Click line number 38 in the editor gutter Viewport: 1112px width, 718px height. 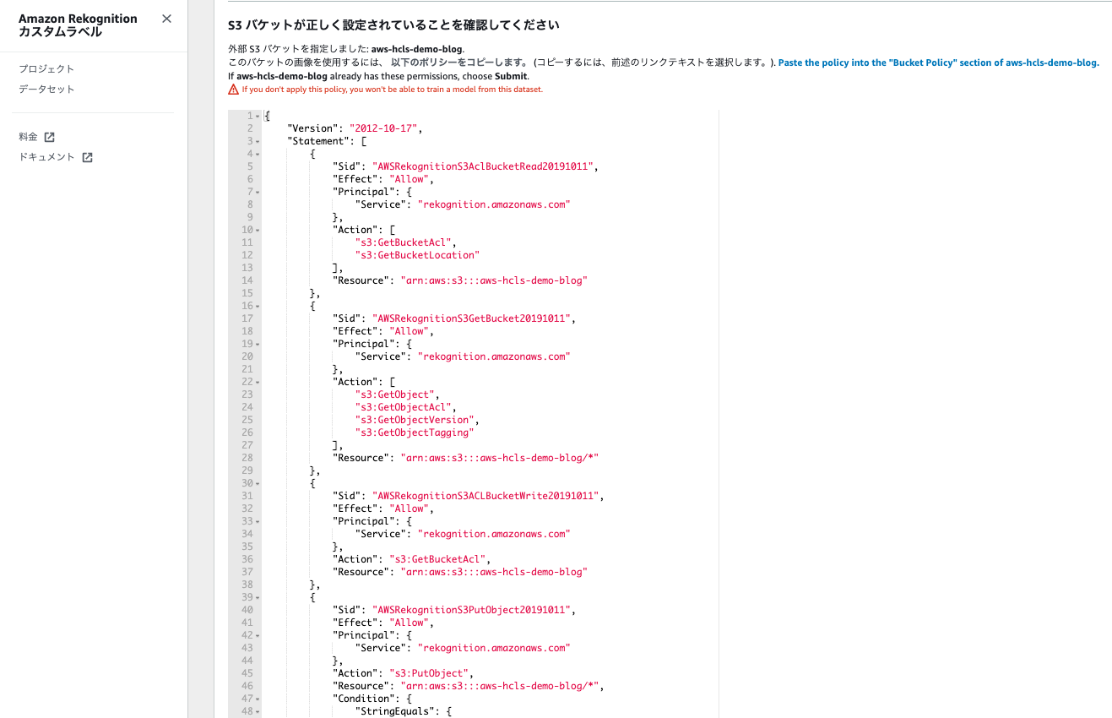(247, 585)
